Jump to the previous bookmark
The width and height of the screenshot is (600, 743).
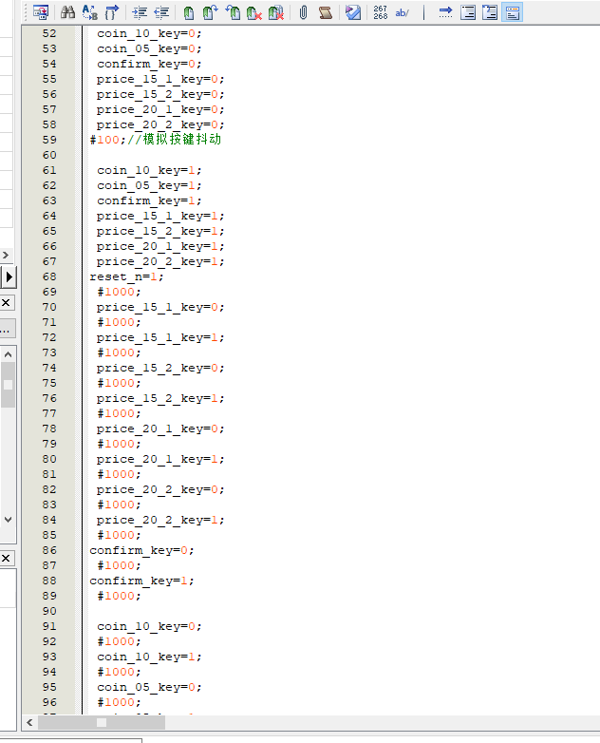pyautogui.click(x=232, y=12)
